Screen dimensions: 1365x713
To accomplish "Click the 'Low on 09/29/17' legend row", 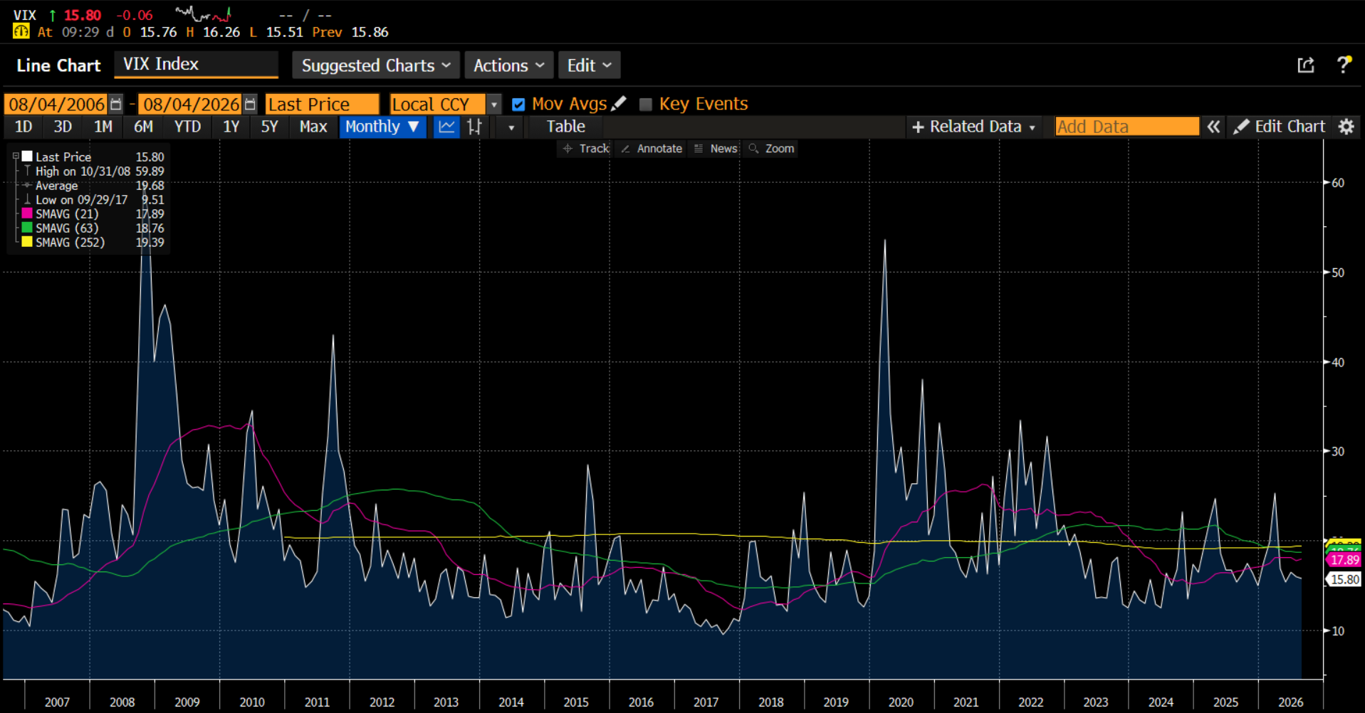I will [93, 200].
